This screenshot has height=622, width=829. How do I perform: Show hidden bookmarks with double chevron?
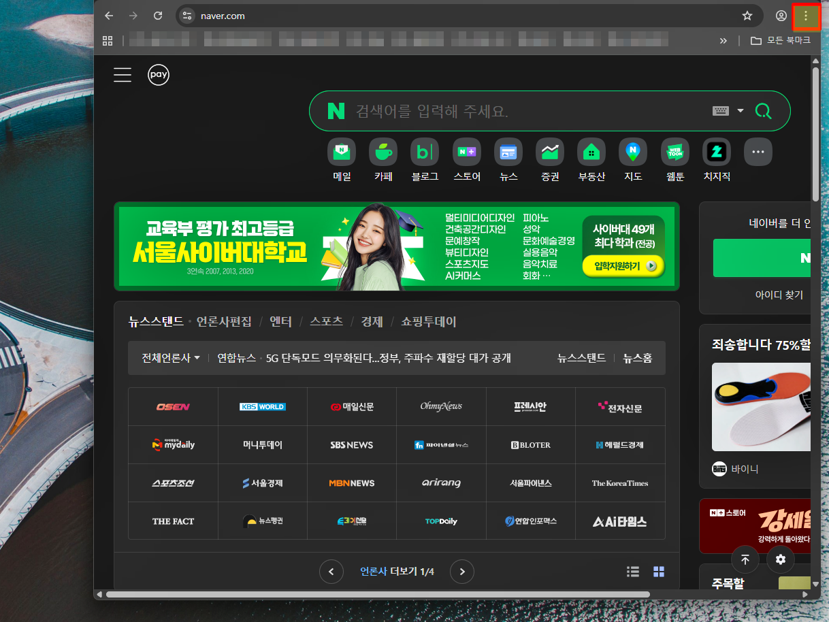724,41
